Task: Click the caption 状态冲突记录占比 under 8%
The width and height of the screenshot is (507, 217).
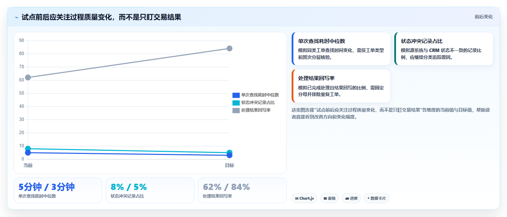Action: coord(127,196)
